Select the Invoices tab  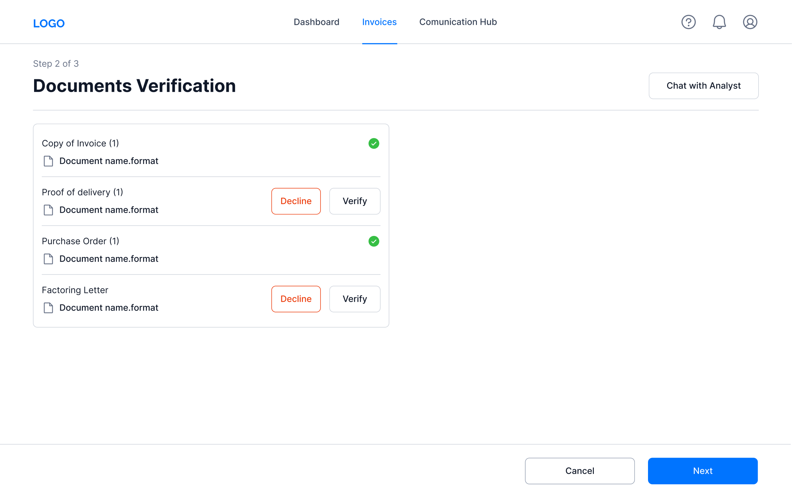[379, 22]
